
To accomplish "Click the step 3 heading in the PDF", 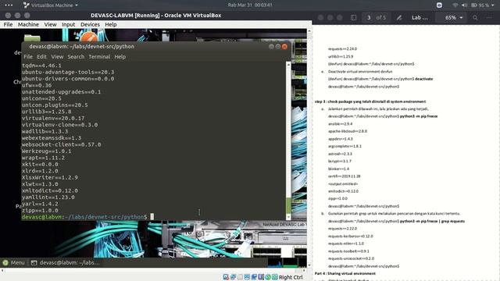I will [x=370, y=101].
